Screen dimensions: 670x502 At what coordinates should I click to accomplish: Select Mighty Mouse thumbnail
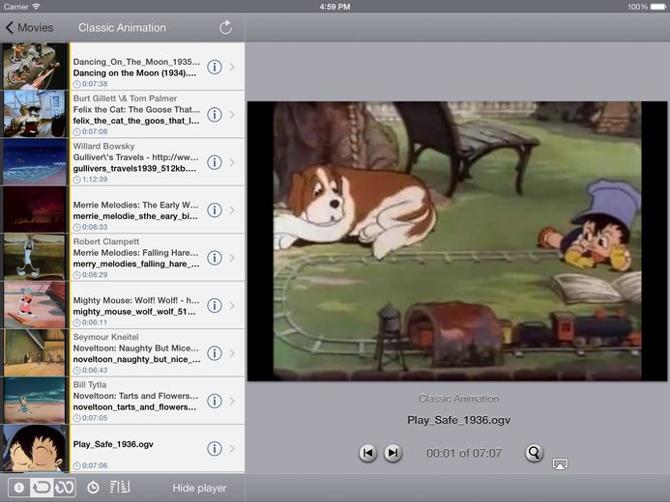(35, 305)
